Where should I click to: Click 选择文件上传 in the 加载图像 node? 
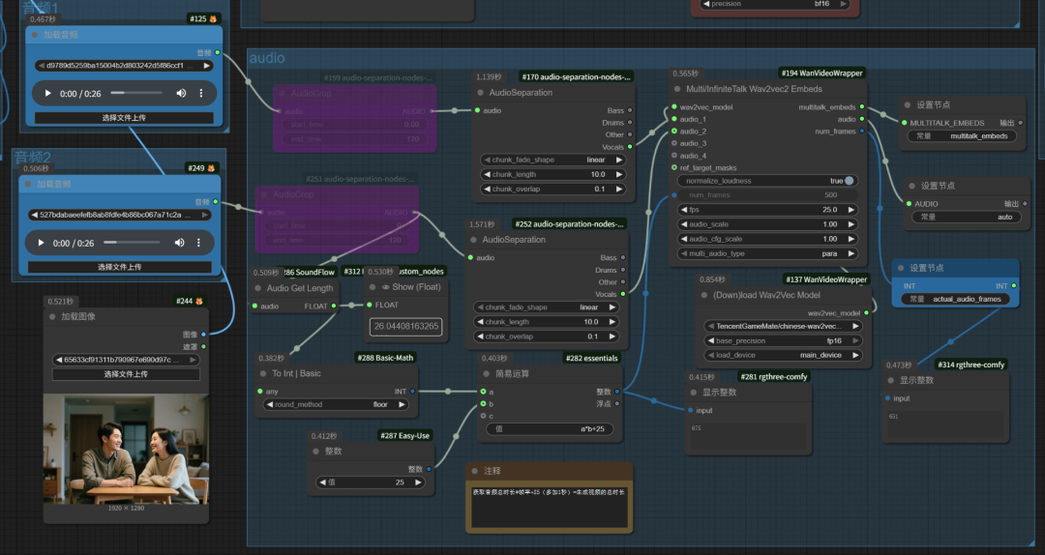tap(126, 374)
